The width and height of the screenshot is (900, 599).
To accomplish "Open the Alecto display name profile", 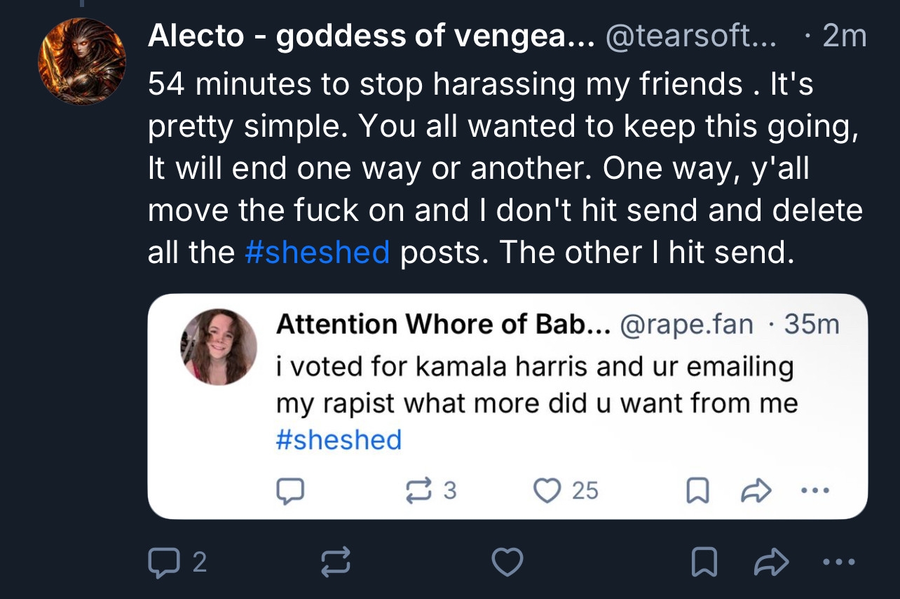I will click(x=370, y=36).
